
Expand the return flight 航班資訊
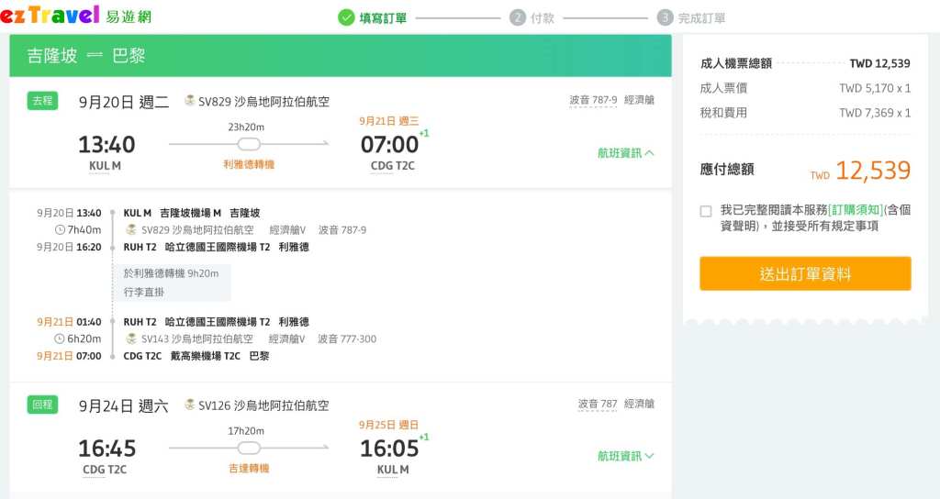click(x=625, y=456)
